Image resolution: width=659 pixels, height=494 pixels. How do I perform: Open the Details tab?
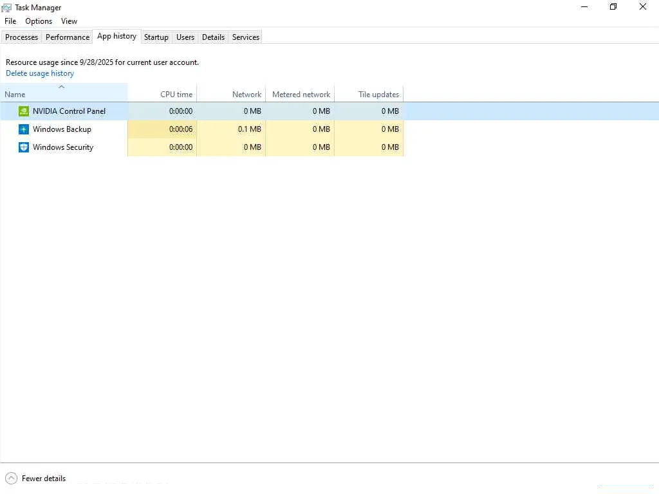[213, 37]
